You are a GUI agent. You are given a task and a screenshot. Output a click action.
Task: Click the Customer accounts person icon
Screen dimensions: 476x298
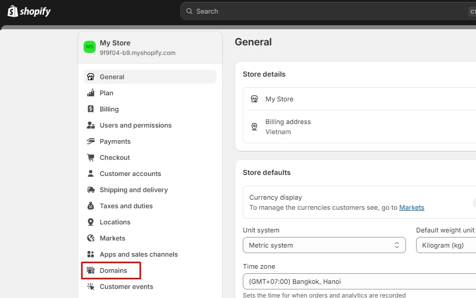pos(91,173)
